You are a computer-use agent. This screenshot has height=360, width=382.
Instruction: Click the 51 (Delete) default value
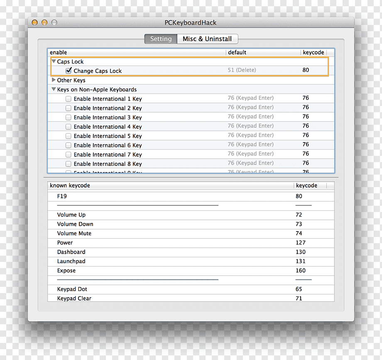[x=242, y=70]
